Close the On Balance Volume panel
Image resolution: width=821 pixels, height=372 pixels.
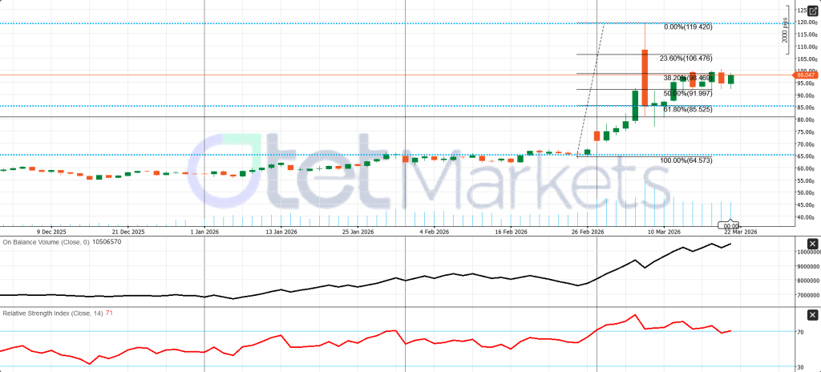(812, 244)
